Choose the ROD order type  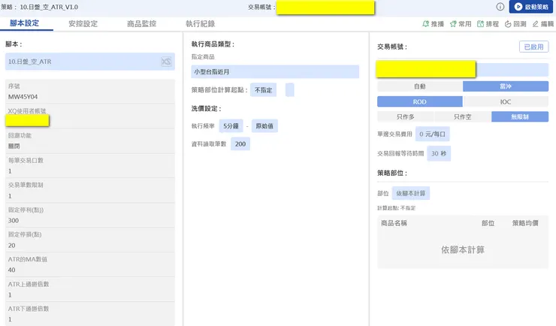point(420,101)
